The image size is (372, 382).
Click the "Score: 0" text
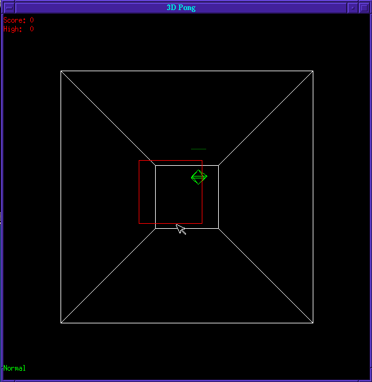click(x=18, y=20)
